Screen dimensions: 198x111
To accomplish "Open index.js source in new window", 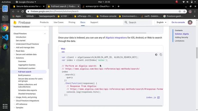I will click(153, 97).
